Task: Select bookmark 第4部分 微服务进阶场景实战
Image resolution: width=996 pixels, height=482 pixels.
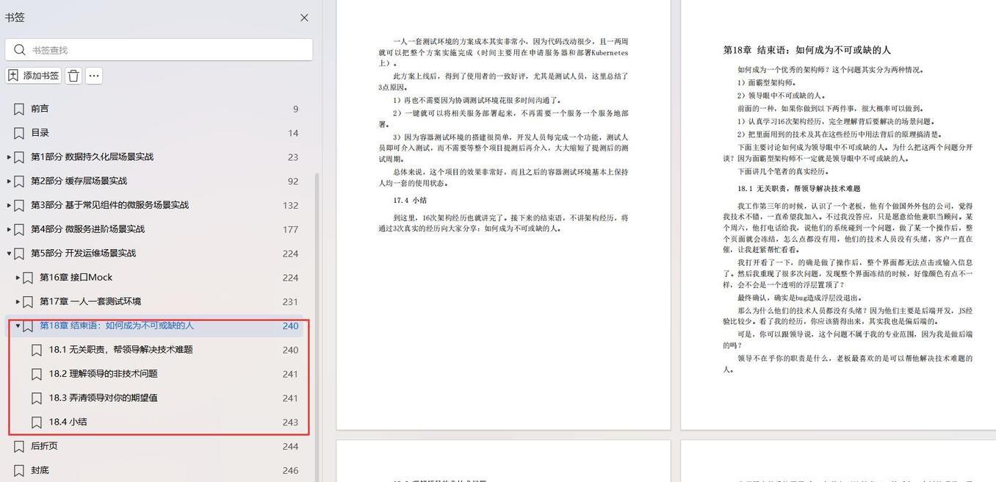Action: [x=87, y=229]
